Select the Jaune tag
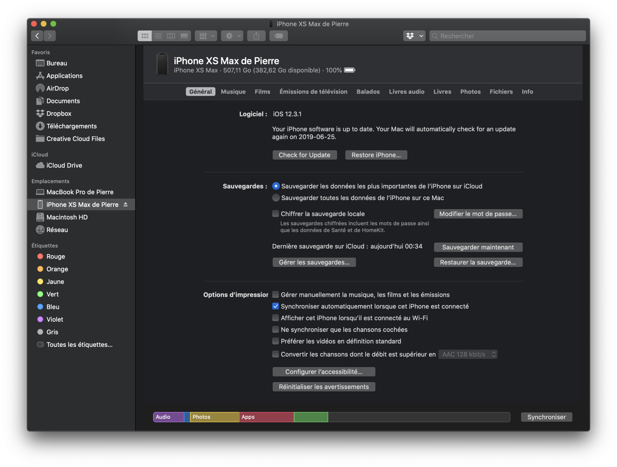The image size is (617, 467). point(50,282)
